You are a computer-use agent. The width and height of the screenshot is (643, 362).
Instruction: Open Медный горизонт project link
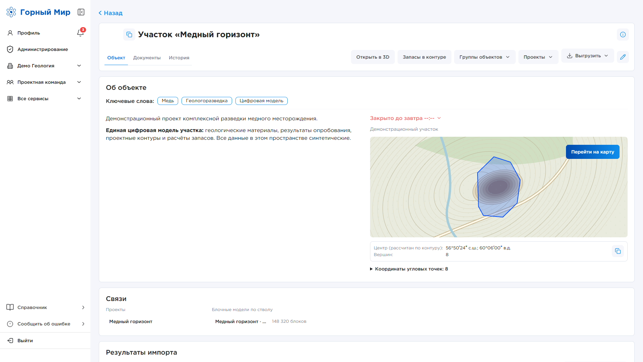pyautogui.click(x=131, y=321)
